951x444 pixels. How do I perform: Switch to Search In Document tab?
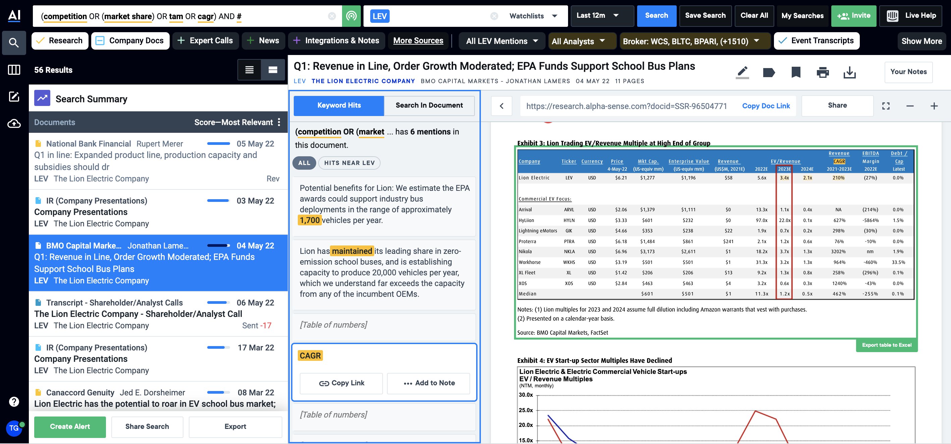[x=429, y=106]
